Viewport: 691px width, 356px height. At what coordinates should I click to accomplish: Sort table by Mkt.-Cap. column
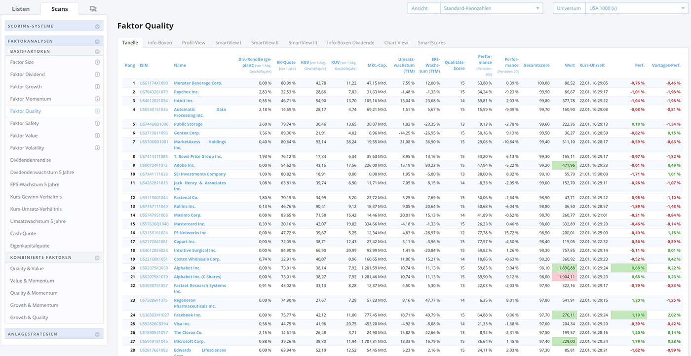click(x=377, y=65)
